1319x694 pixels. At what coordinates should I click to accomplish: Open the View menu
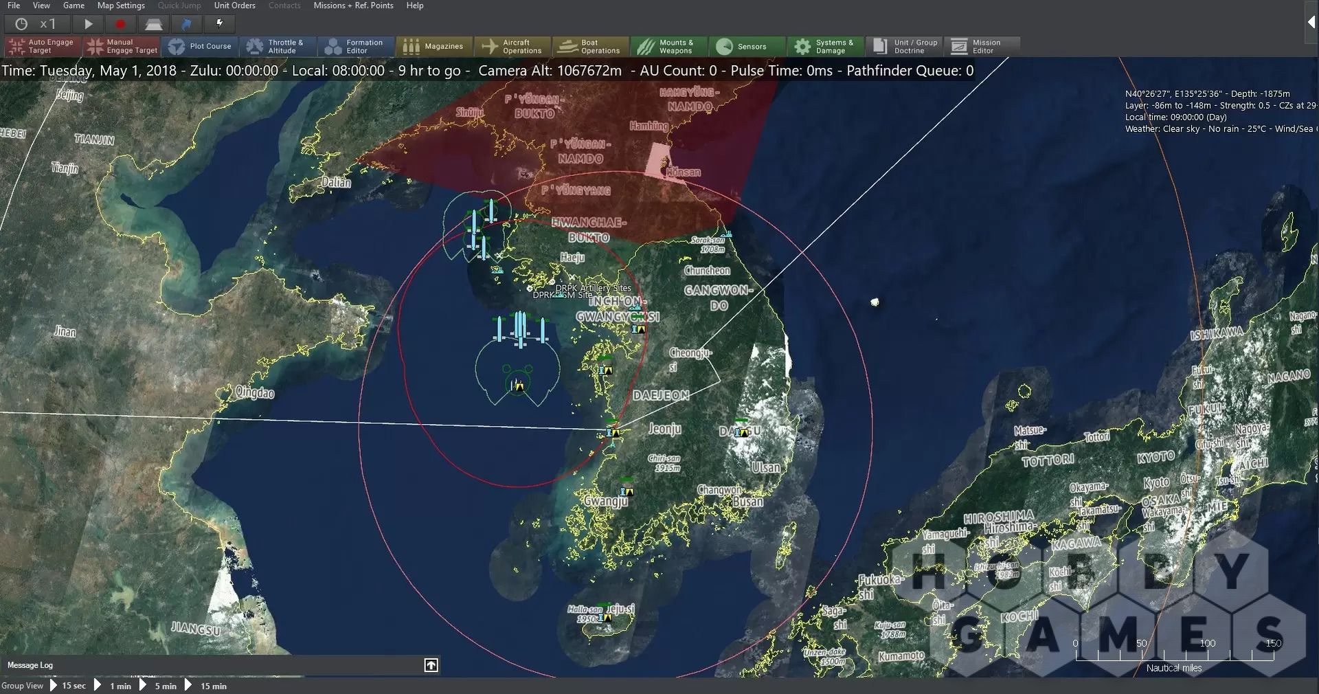coord(41,5)
